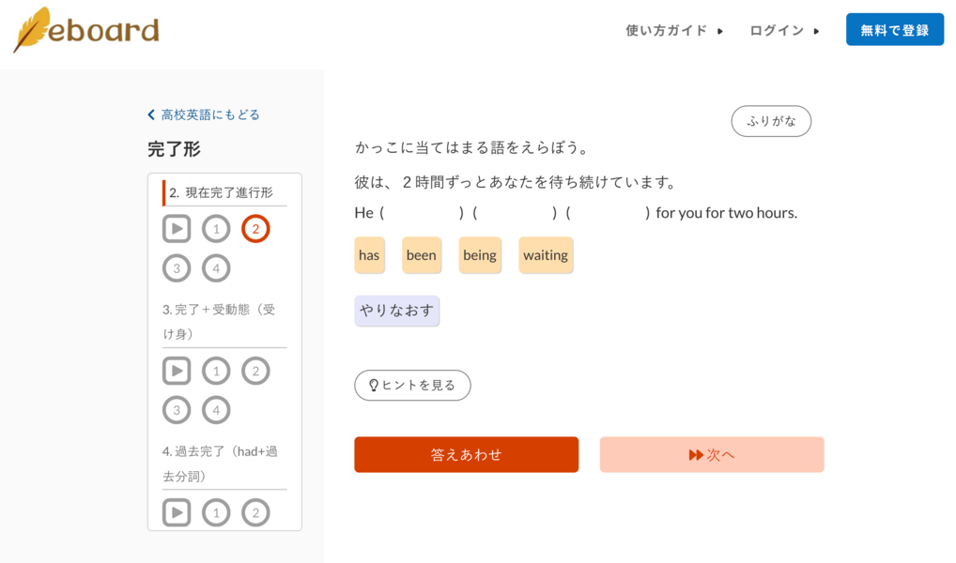Open exercise 4 of section 3

[x=216, y=410]
